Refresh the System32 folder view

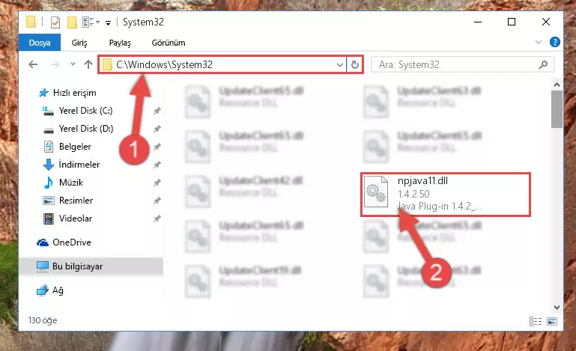[x=354, y=65]
